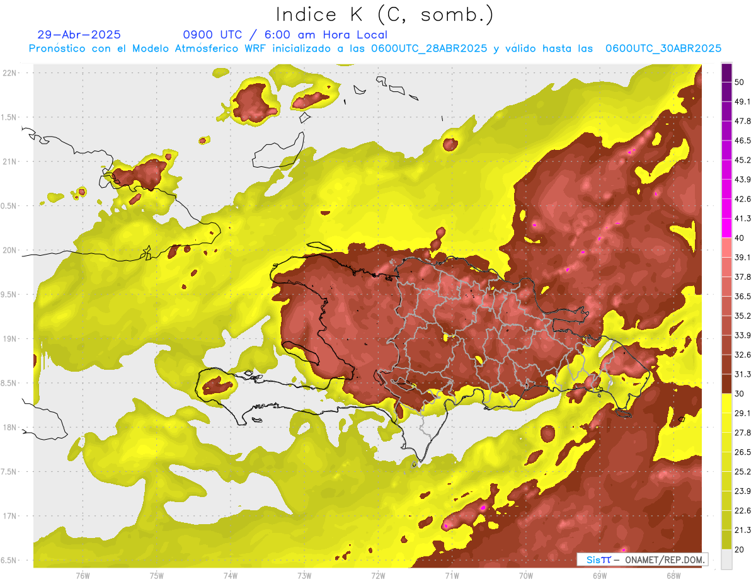
Task: Click latitude label '20N'
Action: (10, 250)
